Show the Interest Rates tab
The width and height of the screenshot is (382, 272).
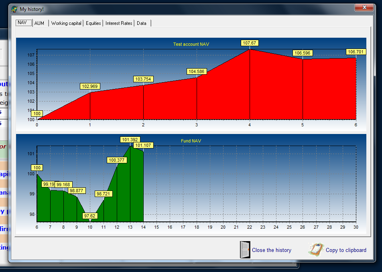pyautogui.click(x=119, y=23)
